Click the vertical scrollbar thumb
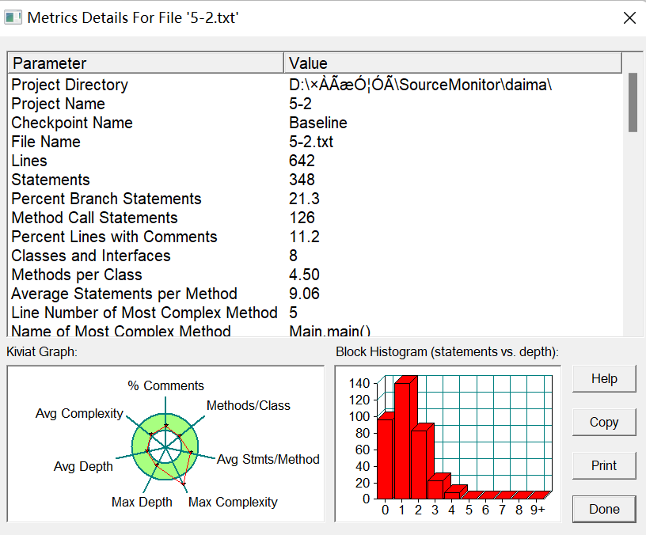The height and width of the screenshot is (535, 646). click(x=633, y=103)
